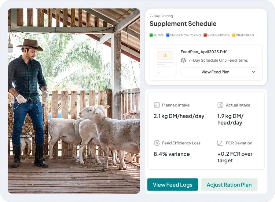Click the Adjust Ration Plan button
This screenshot has width=275, height=202.
[229, 185]
